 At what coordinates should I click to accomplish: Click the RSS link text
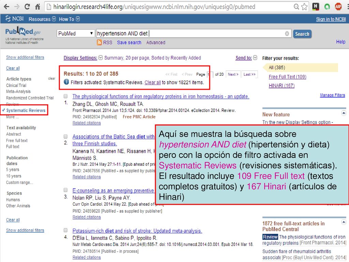(107, 43)
